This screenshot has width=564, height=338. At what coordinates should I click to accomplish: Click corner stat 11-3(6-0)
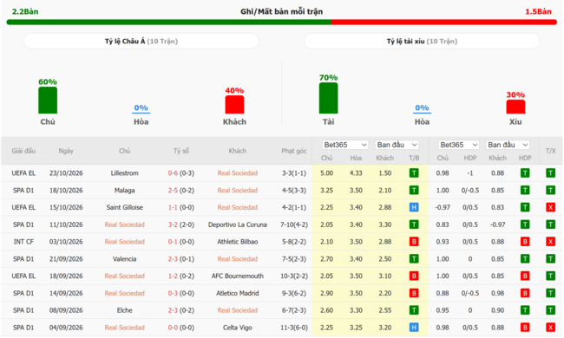coord(294,328)
